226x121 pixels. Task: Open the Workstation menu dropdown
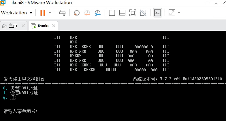coord(17,13)
